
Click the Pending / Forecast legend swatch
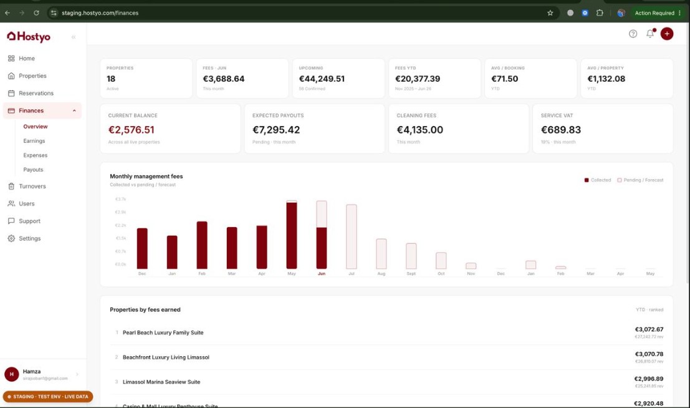click(619, 180)
